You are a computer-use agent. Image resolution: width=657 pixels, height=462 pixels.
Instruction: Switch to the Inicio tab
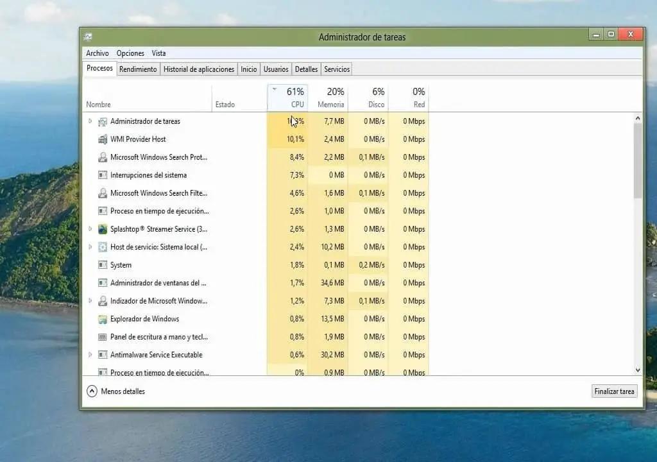(x=248, y=69)
